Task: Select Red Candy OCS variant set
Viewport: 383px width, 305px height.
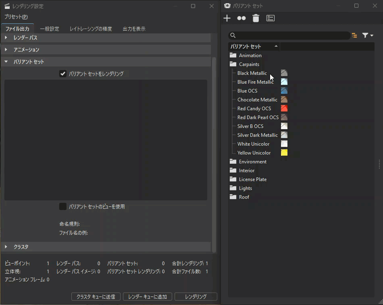Action: 254,109
